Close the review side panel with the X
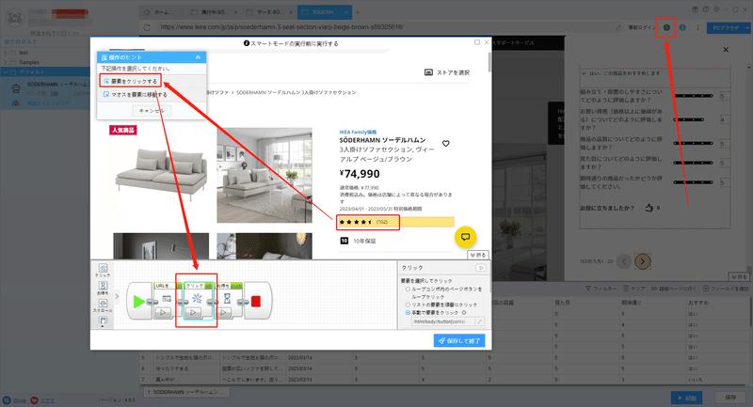The image size is (753, 407). pos(726,50)
